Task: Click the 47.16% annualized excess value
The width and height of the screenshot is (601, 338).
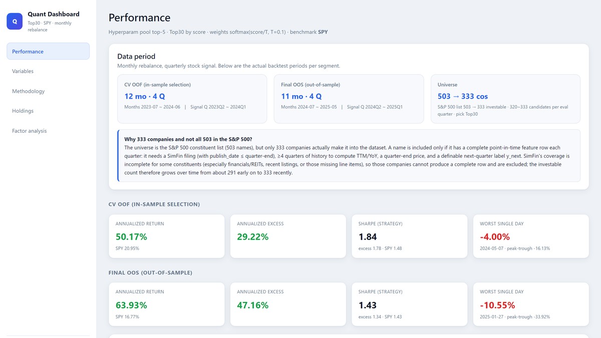Action: tap(253, 305)
